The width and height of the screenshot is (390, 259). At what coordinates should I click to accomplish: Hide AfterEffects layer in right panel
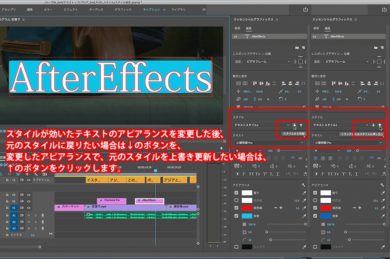tap(314, 37)
